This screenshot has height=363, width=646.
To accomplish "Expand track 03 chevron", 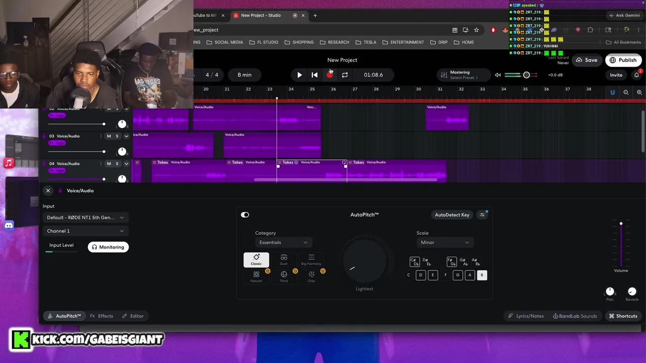I will click(x=127, y=136).
